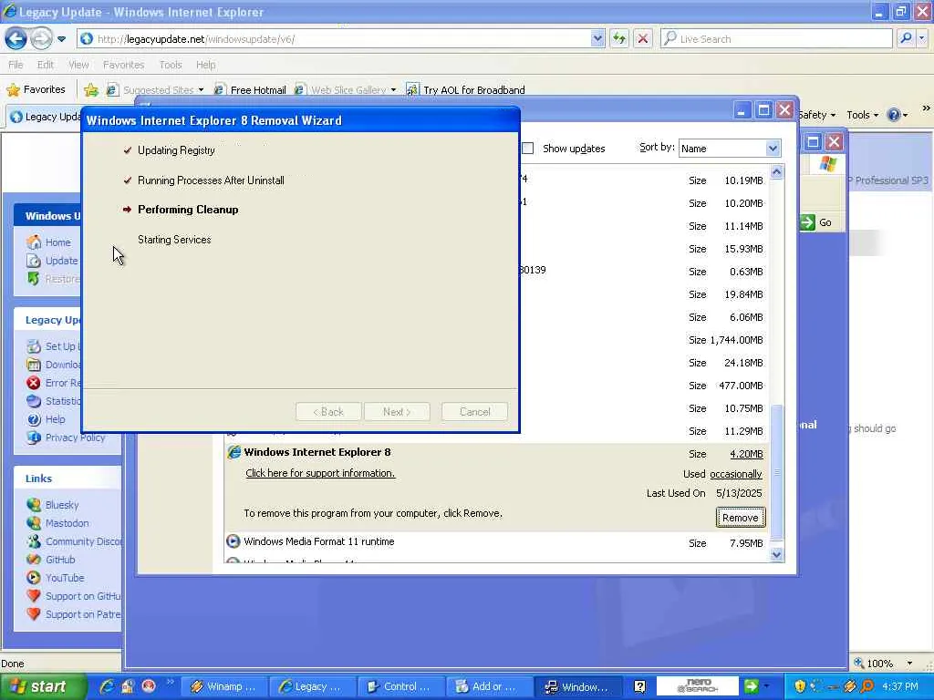Click the taskbar help question icon

[639, 686]
